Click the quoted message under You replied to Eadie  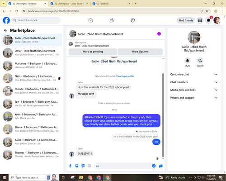(136, 137)
